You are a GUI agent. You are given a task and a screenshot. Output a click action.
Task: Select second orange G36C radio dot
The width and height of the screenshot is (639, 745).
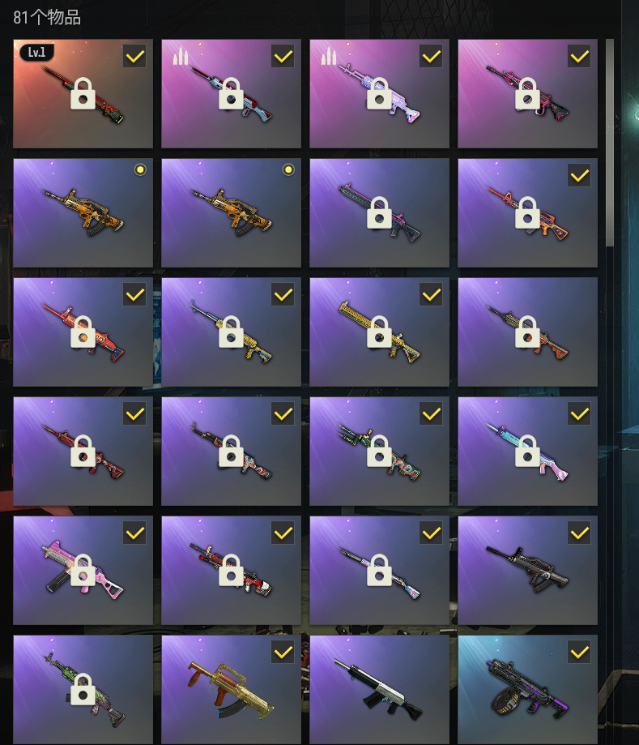(x=288, y=169)
